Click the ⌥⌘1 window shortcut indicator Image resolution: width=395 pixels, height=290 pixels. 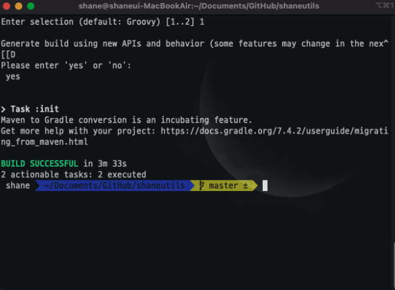[x=384, y=6]
